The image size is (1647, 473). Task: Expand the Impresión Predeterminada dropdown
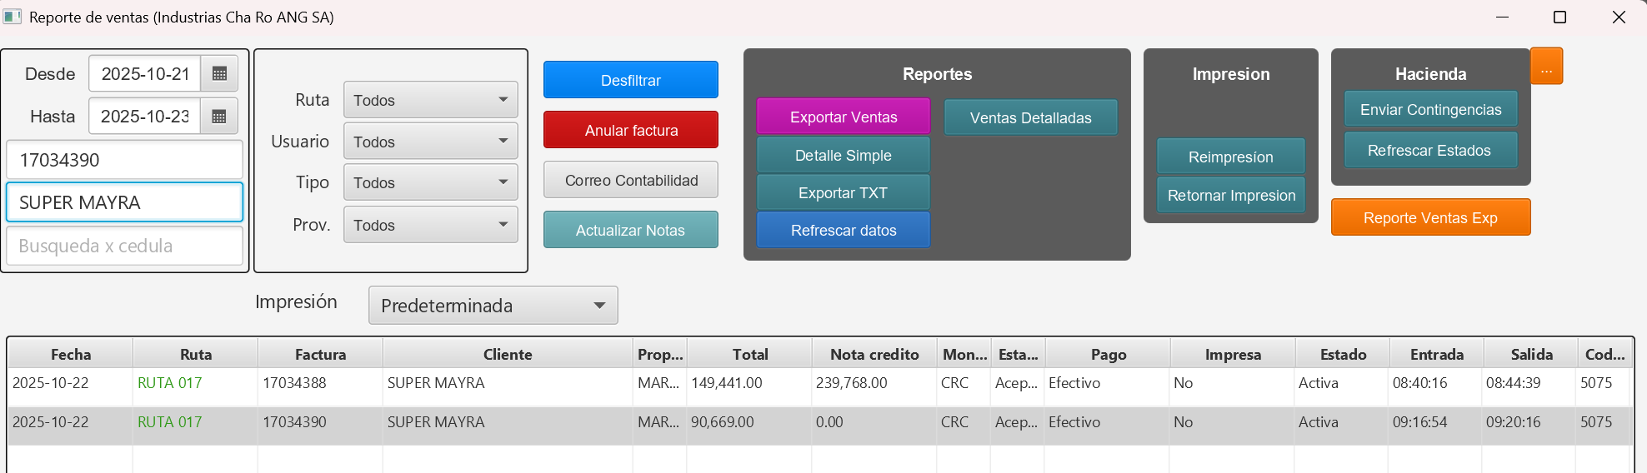tap(493, 306)
